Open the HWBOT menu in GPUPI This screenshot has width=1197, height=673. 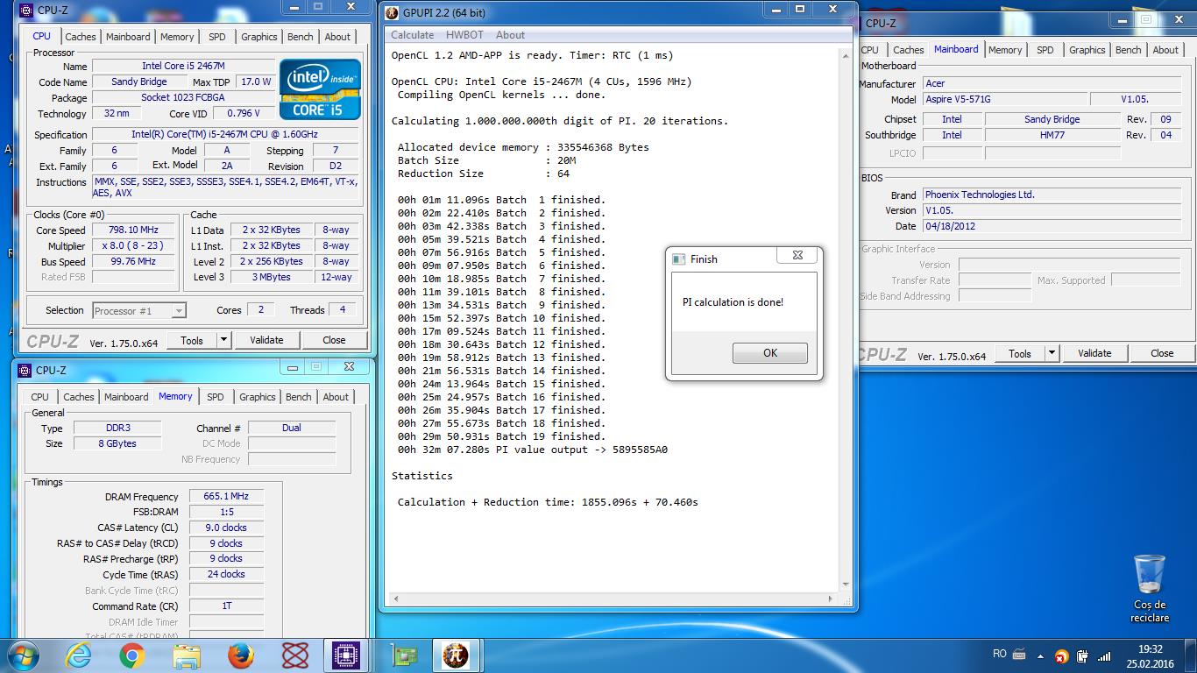(464, 35)
